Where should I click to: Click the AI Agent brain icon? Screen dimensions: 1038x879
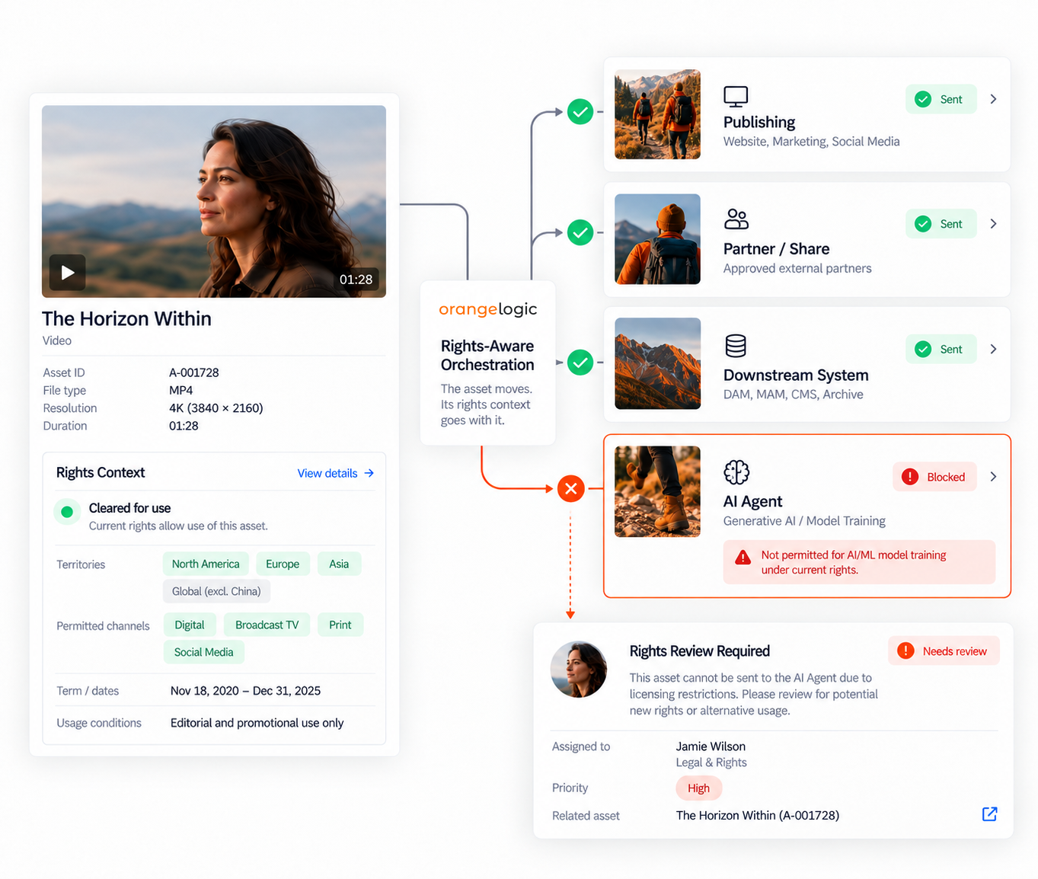pos(736,472)
